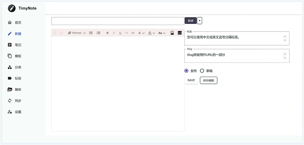Open the Normal paragraph style dropdown
The width and height of the screenshot is (304, 145).
pyautogui.click(x=77, y=33)
